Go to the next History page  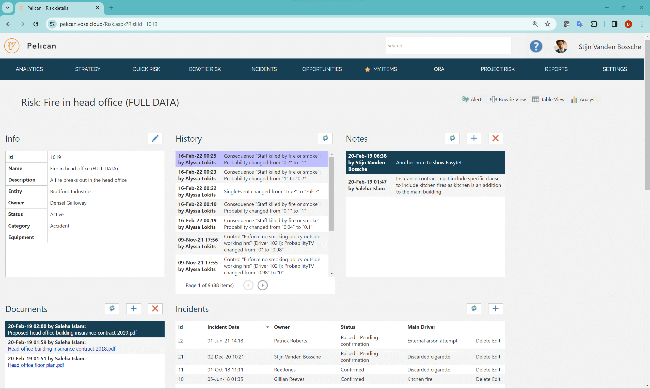tap(262, 285)
